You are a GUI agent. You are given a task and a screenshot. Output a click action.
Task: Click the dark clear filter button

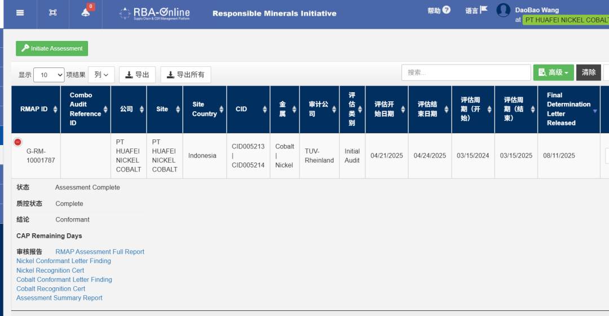(588, 73)
